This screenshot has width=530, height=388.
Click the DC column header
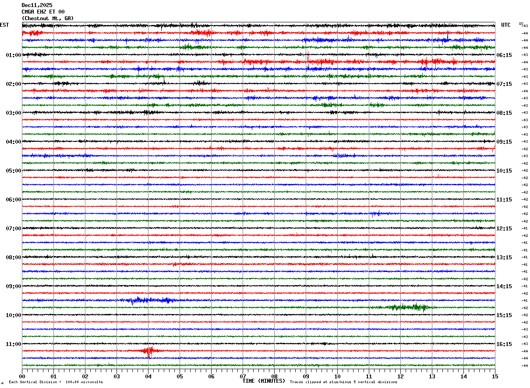tap(521, 24)
